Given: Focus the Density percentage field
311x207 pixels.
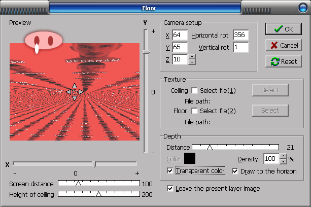Looking at the screenshot, I should click(271, 159).
